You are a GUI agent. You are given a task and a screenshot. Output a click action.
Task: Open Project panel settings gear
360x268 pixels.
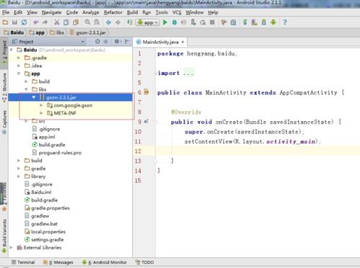[x=118, y=42]
